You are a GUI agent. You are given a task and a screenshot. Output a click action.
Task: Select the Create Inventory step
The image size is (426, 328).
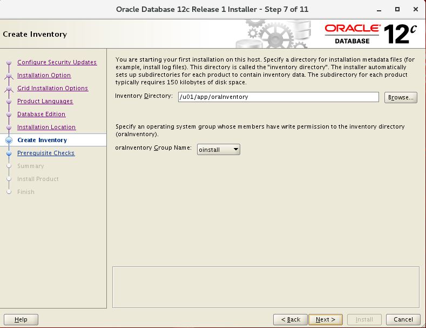click(x=42, y=140)
